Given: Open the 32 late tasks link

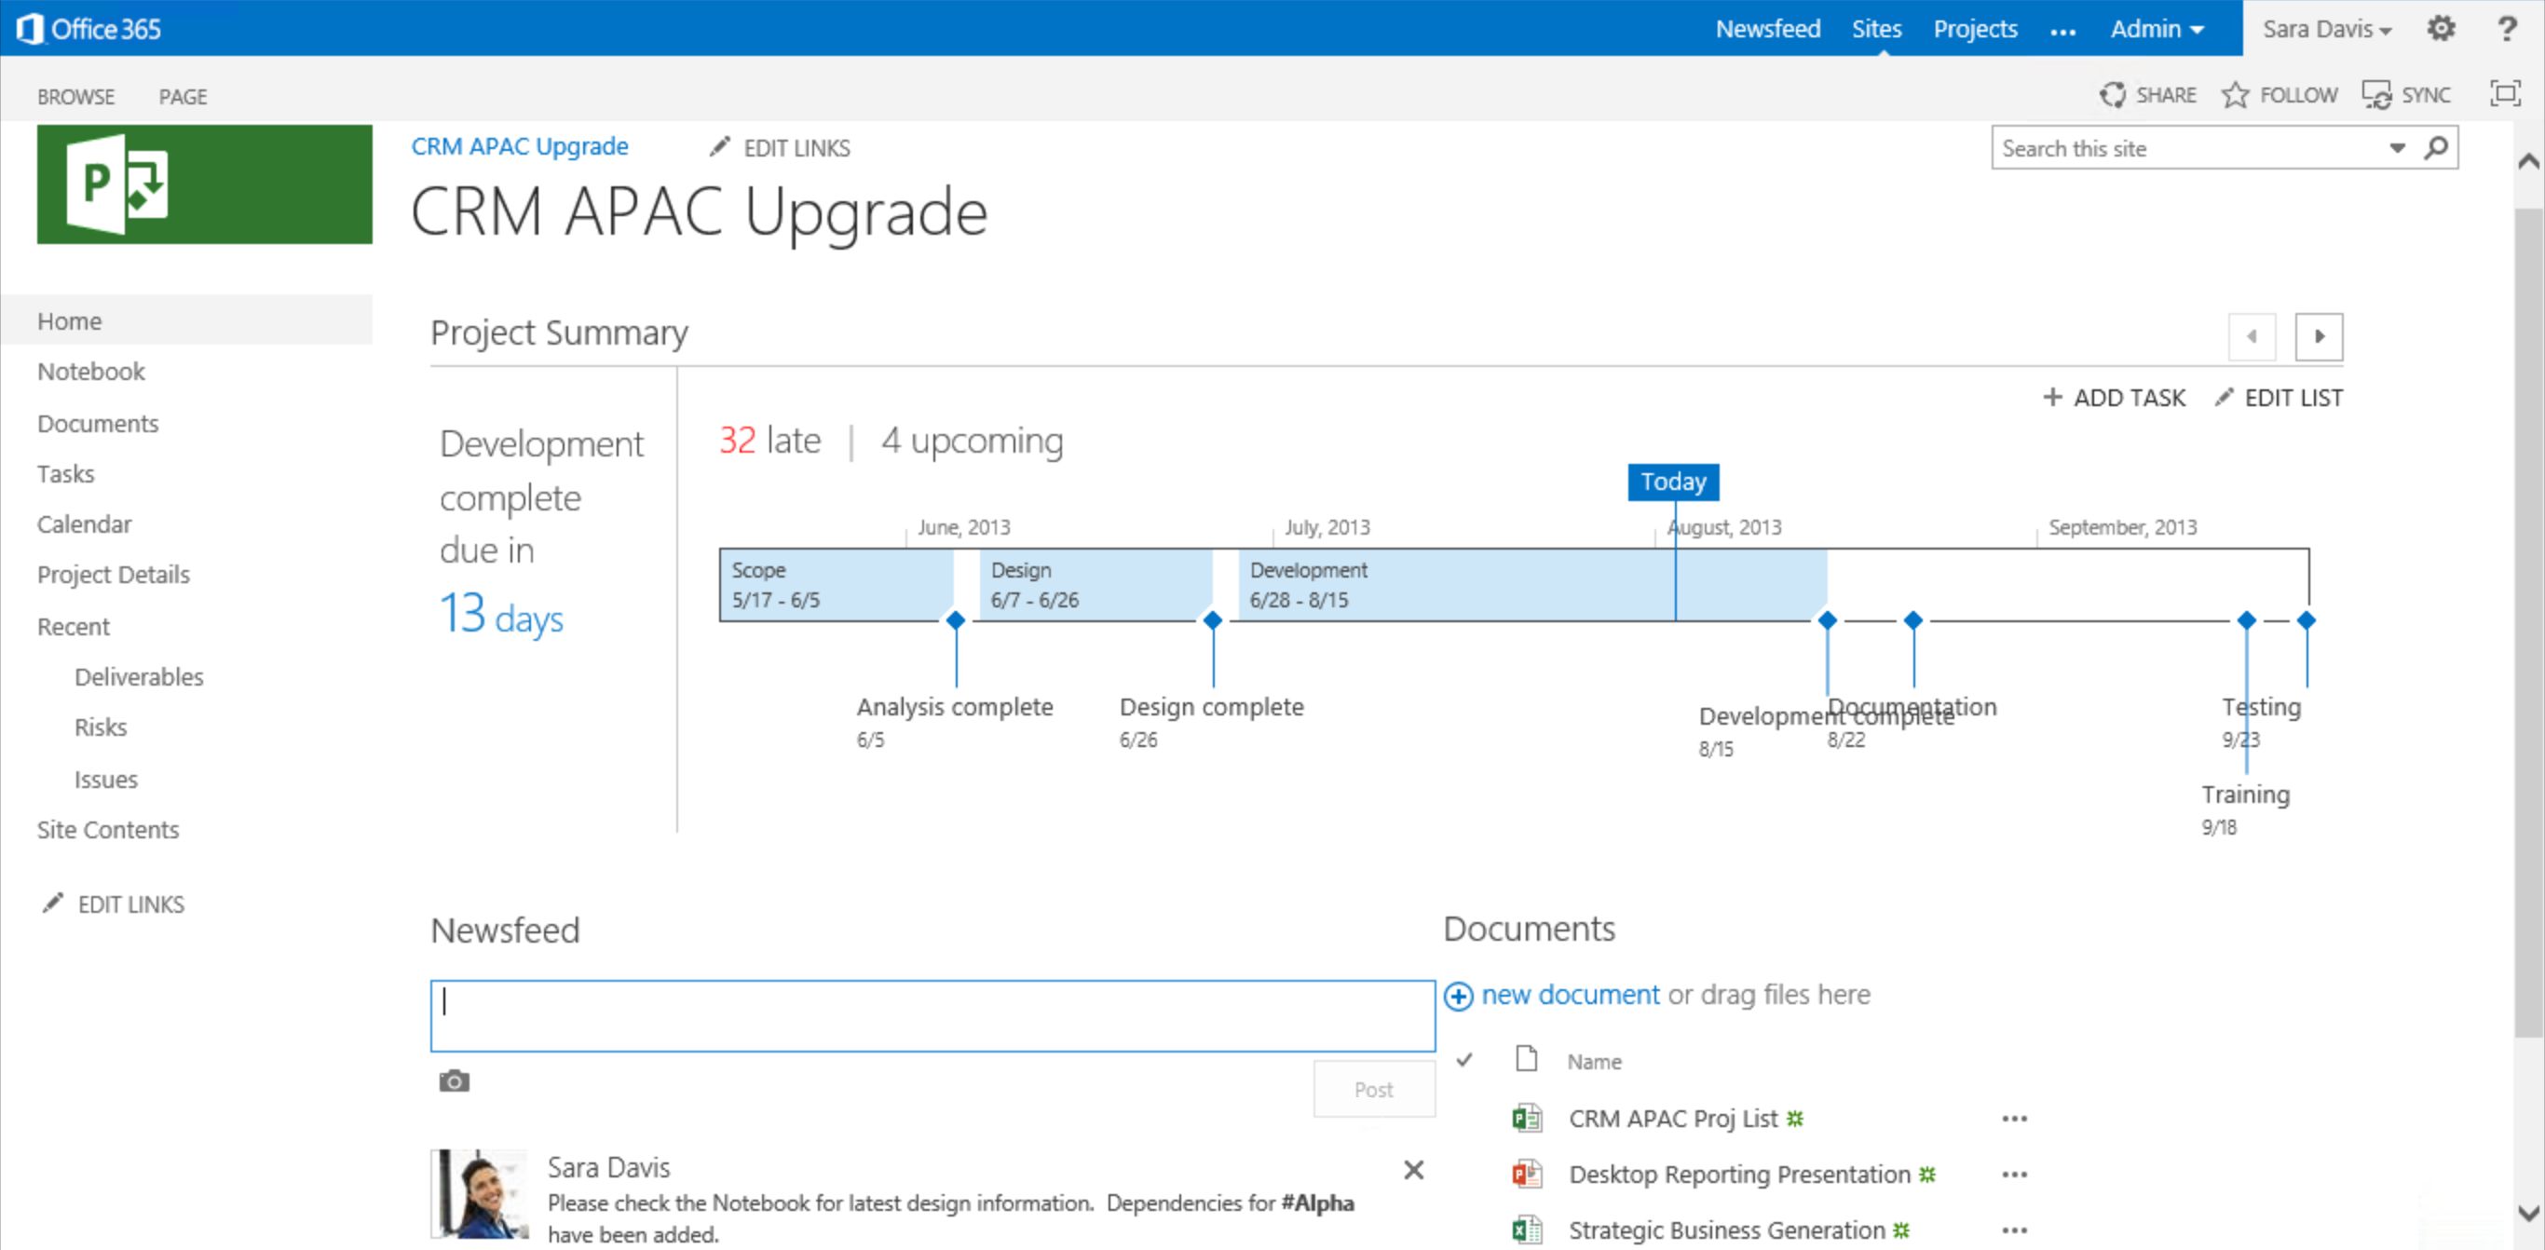Looking at the screenshot, I should [769, 441].
